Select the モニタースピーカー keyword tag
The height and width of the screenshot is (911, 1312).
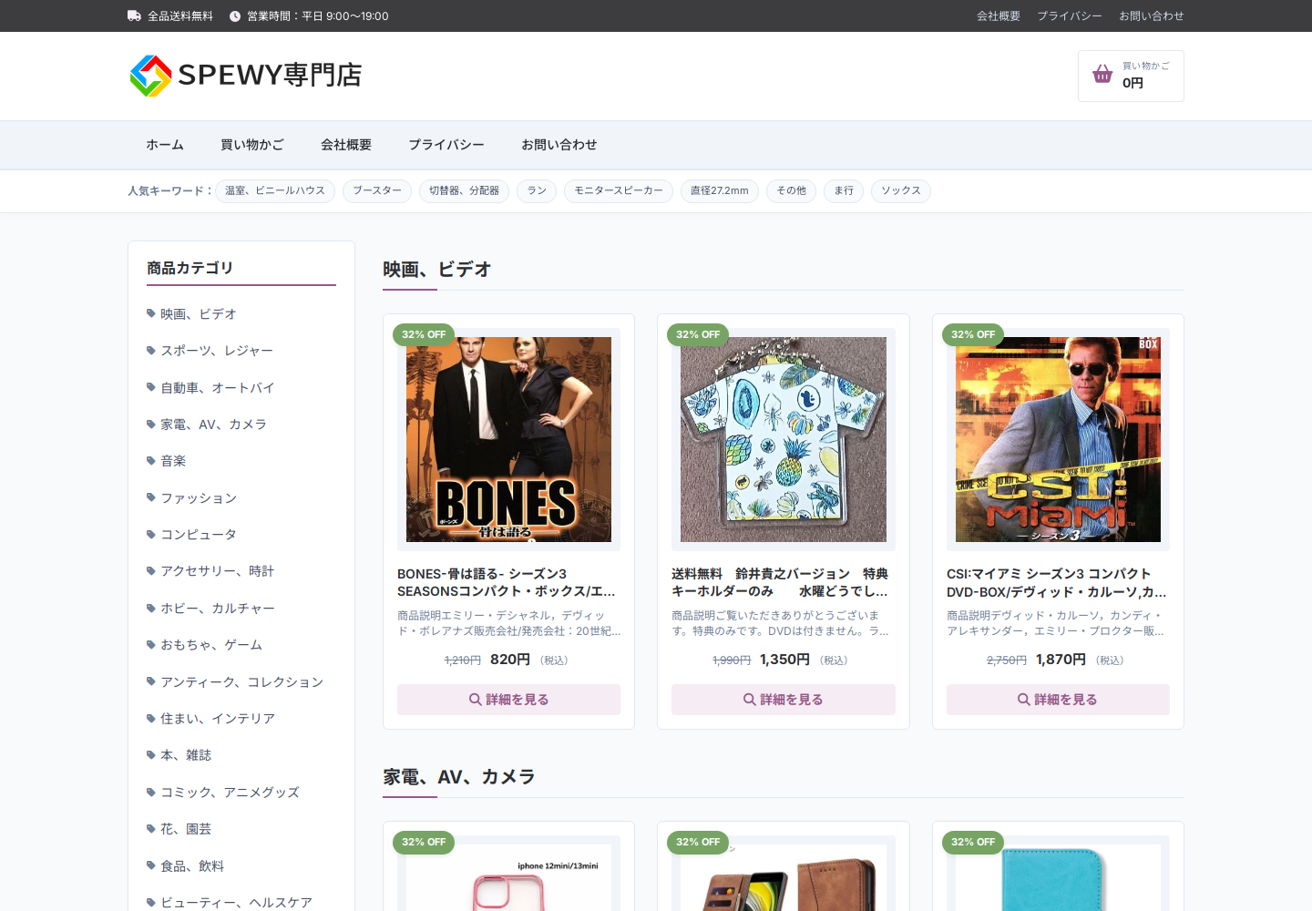[x=619, y=190]
